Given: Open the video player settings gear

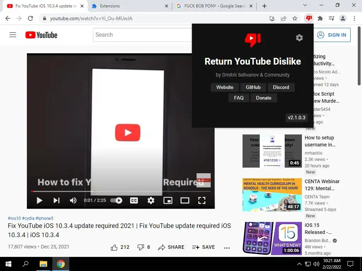Looking at the screenshot, I should tap(151, 200).
